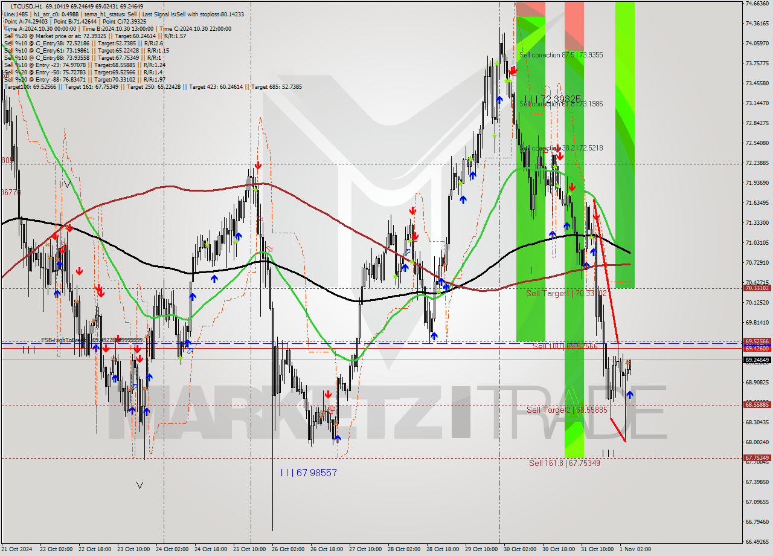Click the 68.55885 price tag on axis

(x=757, y=404)
